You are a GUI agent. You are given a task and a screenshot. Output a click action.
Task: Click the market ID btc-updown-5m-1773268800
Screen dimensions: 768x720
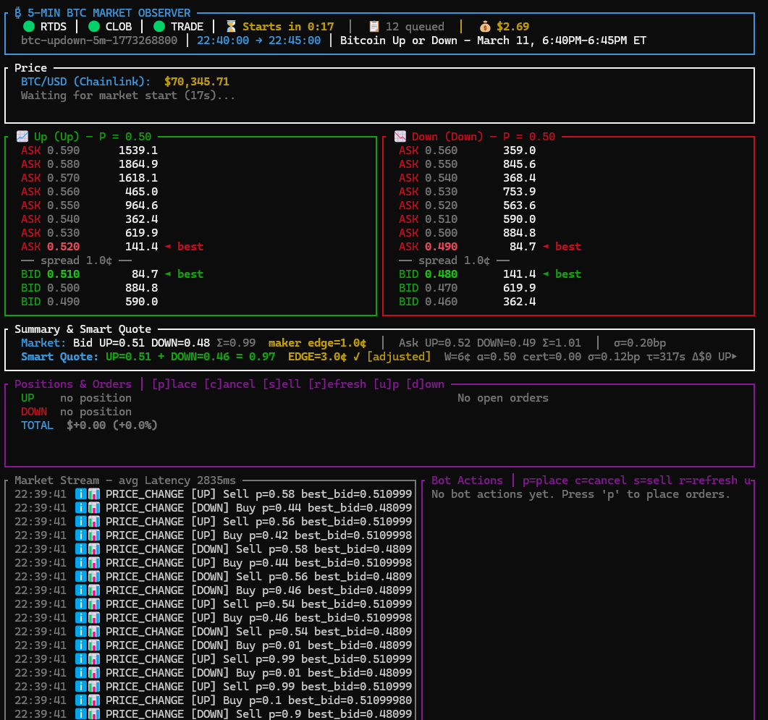tap(99, 40)
